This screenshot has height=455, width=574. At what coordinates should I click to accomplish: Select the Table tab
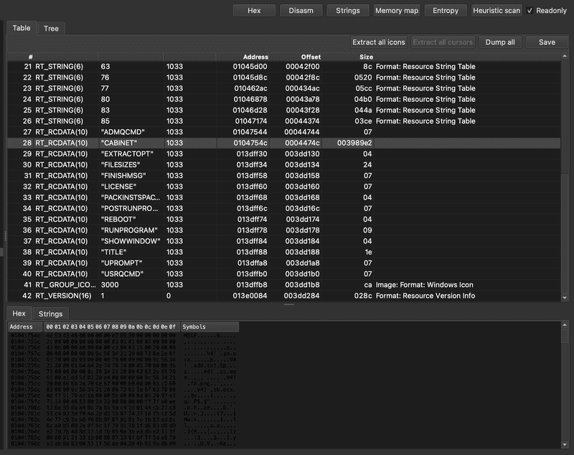(x=22, y=28)
